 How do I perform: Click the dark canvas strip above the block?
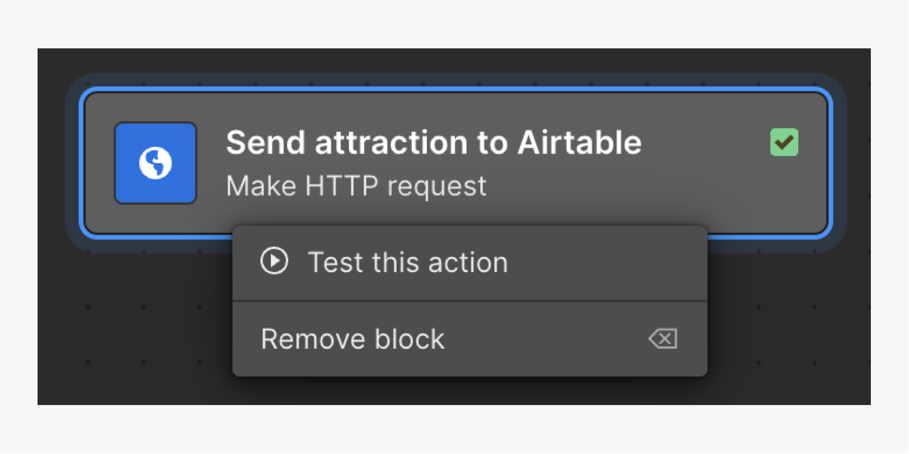point(454,60)
